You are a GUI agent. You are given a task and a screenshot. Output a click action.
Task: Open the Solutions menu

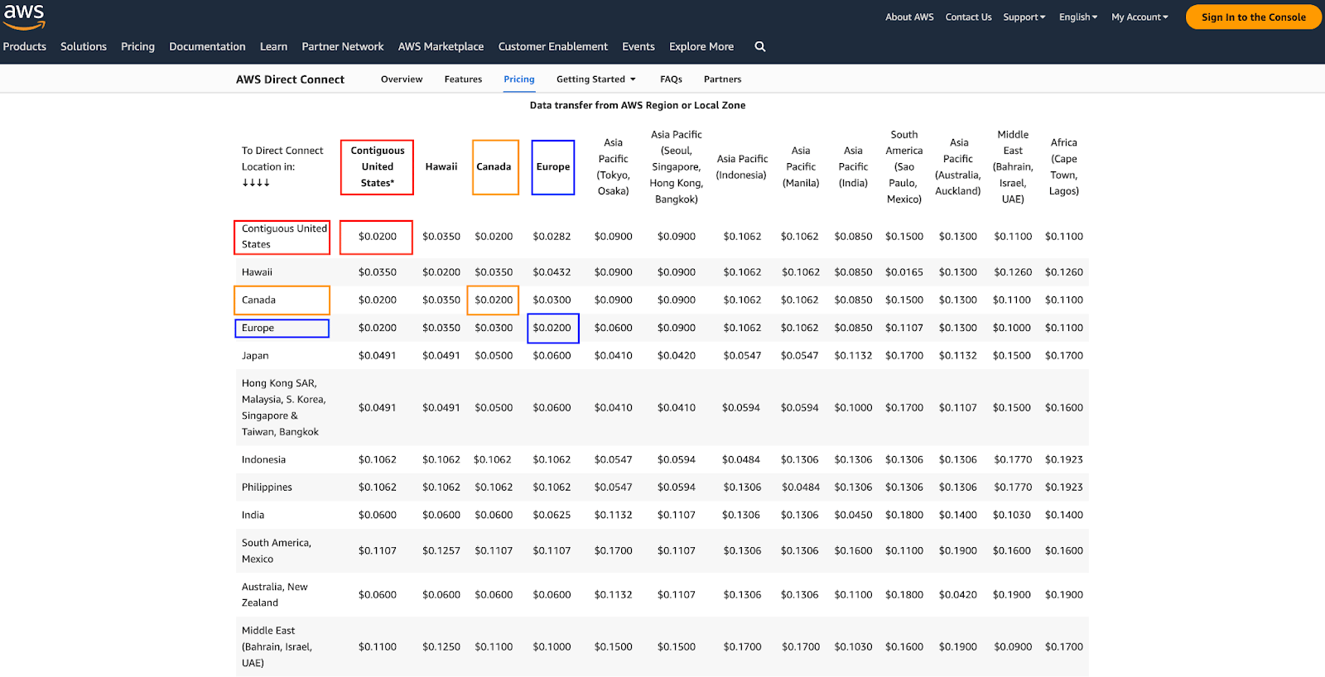click(x=84, y=47)
